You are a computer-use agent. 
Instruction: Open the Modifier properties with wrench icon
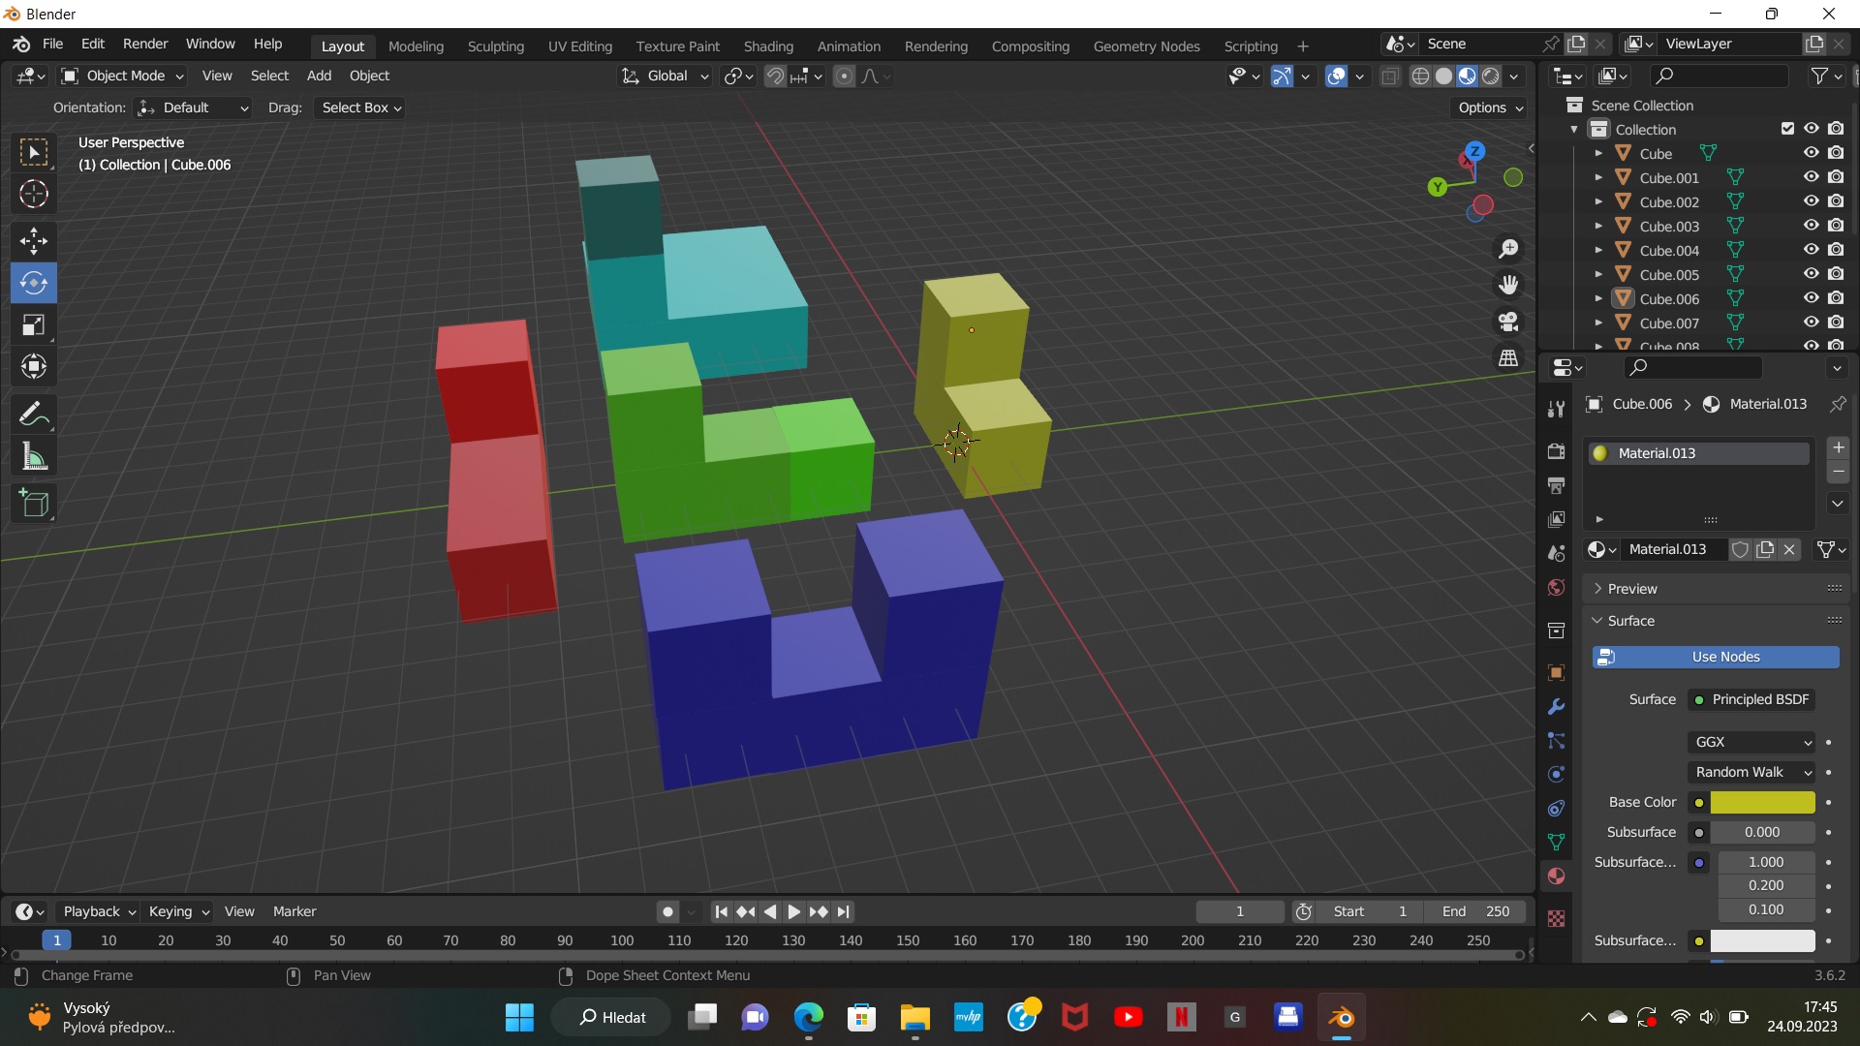[x=1556, y=707]
